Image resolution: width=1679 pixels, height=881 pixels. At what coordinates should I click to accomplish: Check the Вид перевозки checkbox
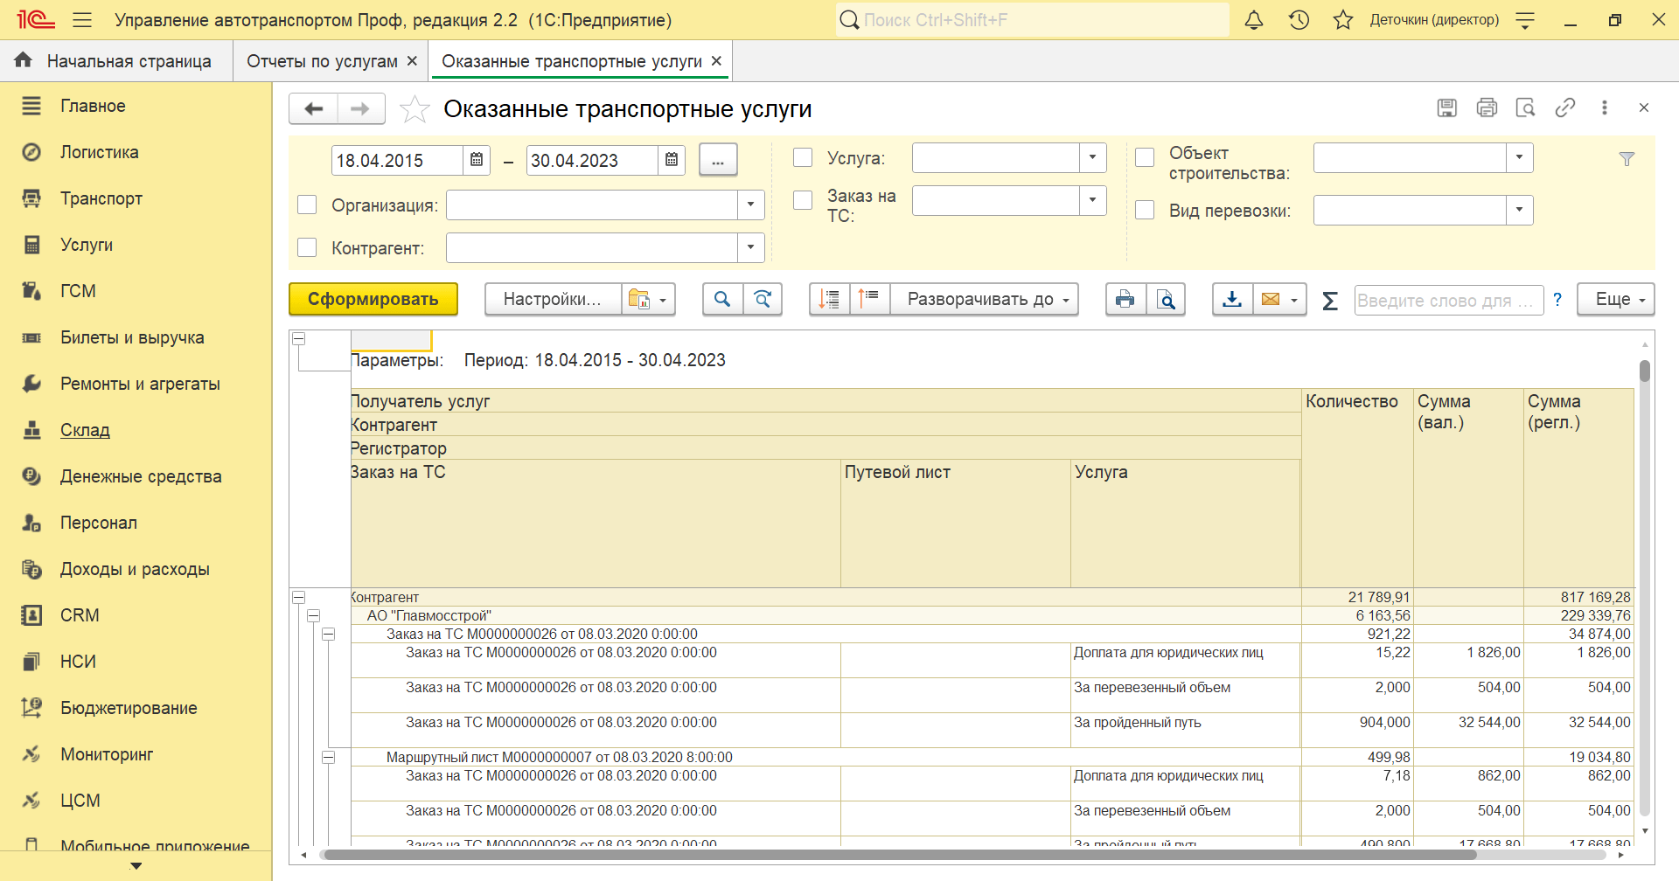[x=1145, y=211]
